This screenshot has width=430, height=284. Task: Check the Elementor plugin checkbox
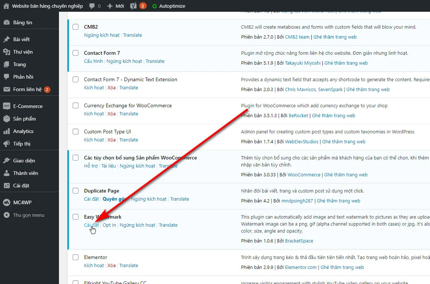[76, 257]
